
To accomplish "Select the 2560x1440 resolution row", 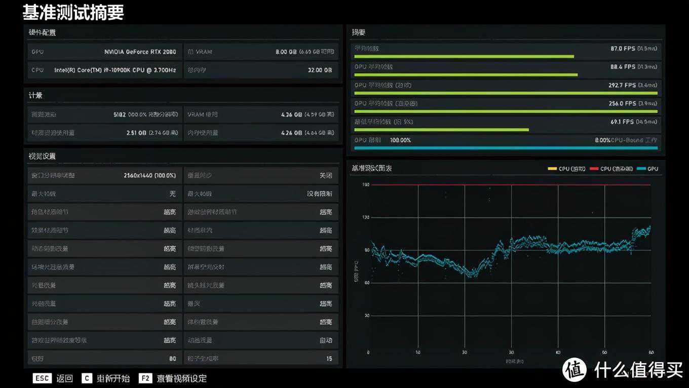I will 104,175.
